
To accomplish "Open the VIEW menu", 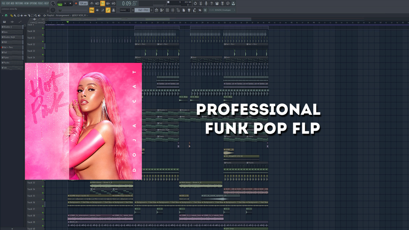I will [x=26, y=3].
